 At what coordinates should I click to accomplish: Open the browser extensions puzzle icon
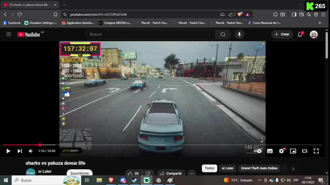[x=276, y=14]
